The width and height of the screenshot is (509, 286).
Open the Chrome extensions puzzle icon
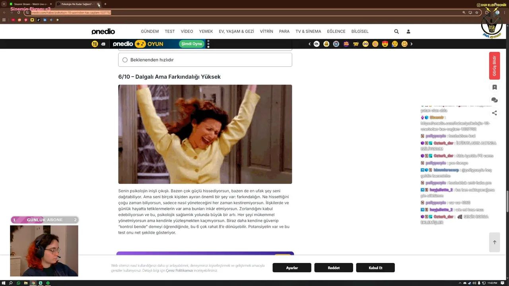(487, 12)
